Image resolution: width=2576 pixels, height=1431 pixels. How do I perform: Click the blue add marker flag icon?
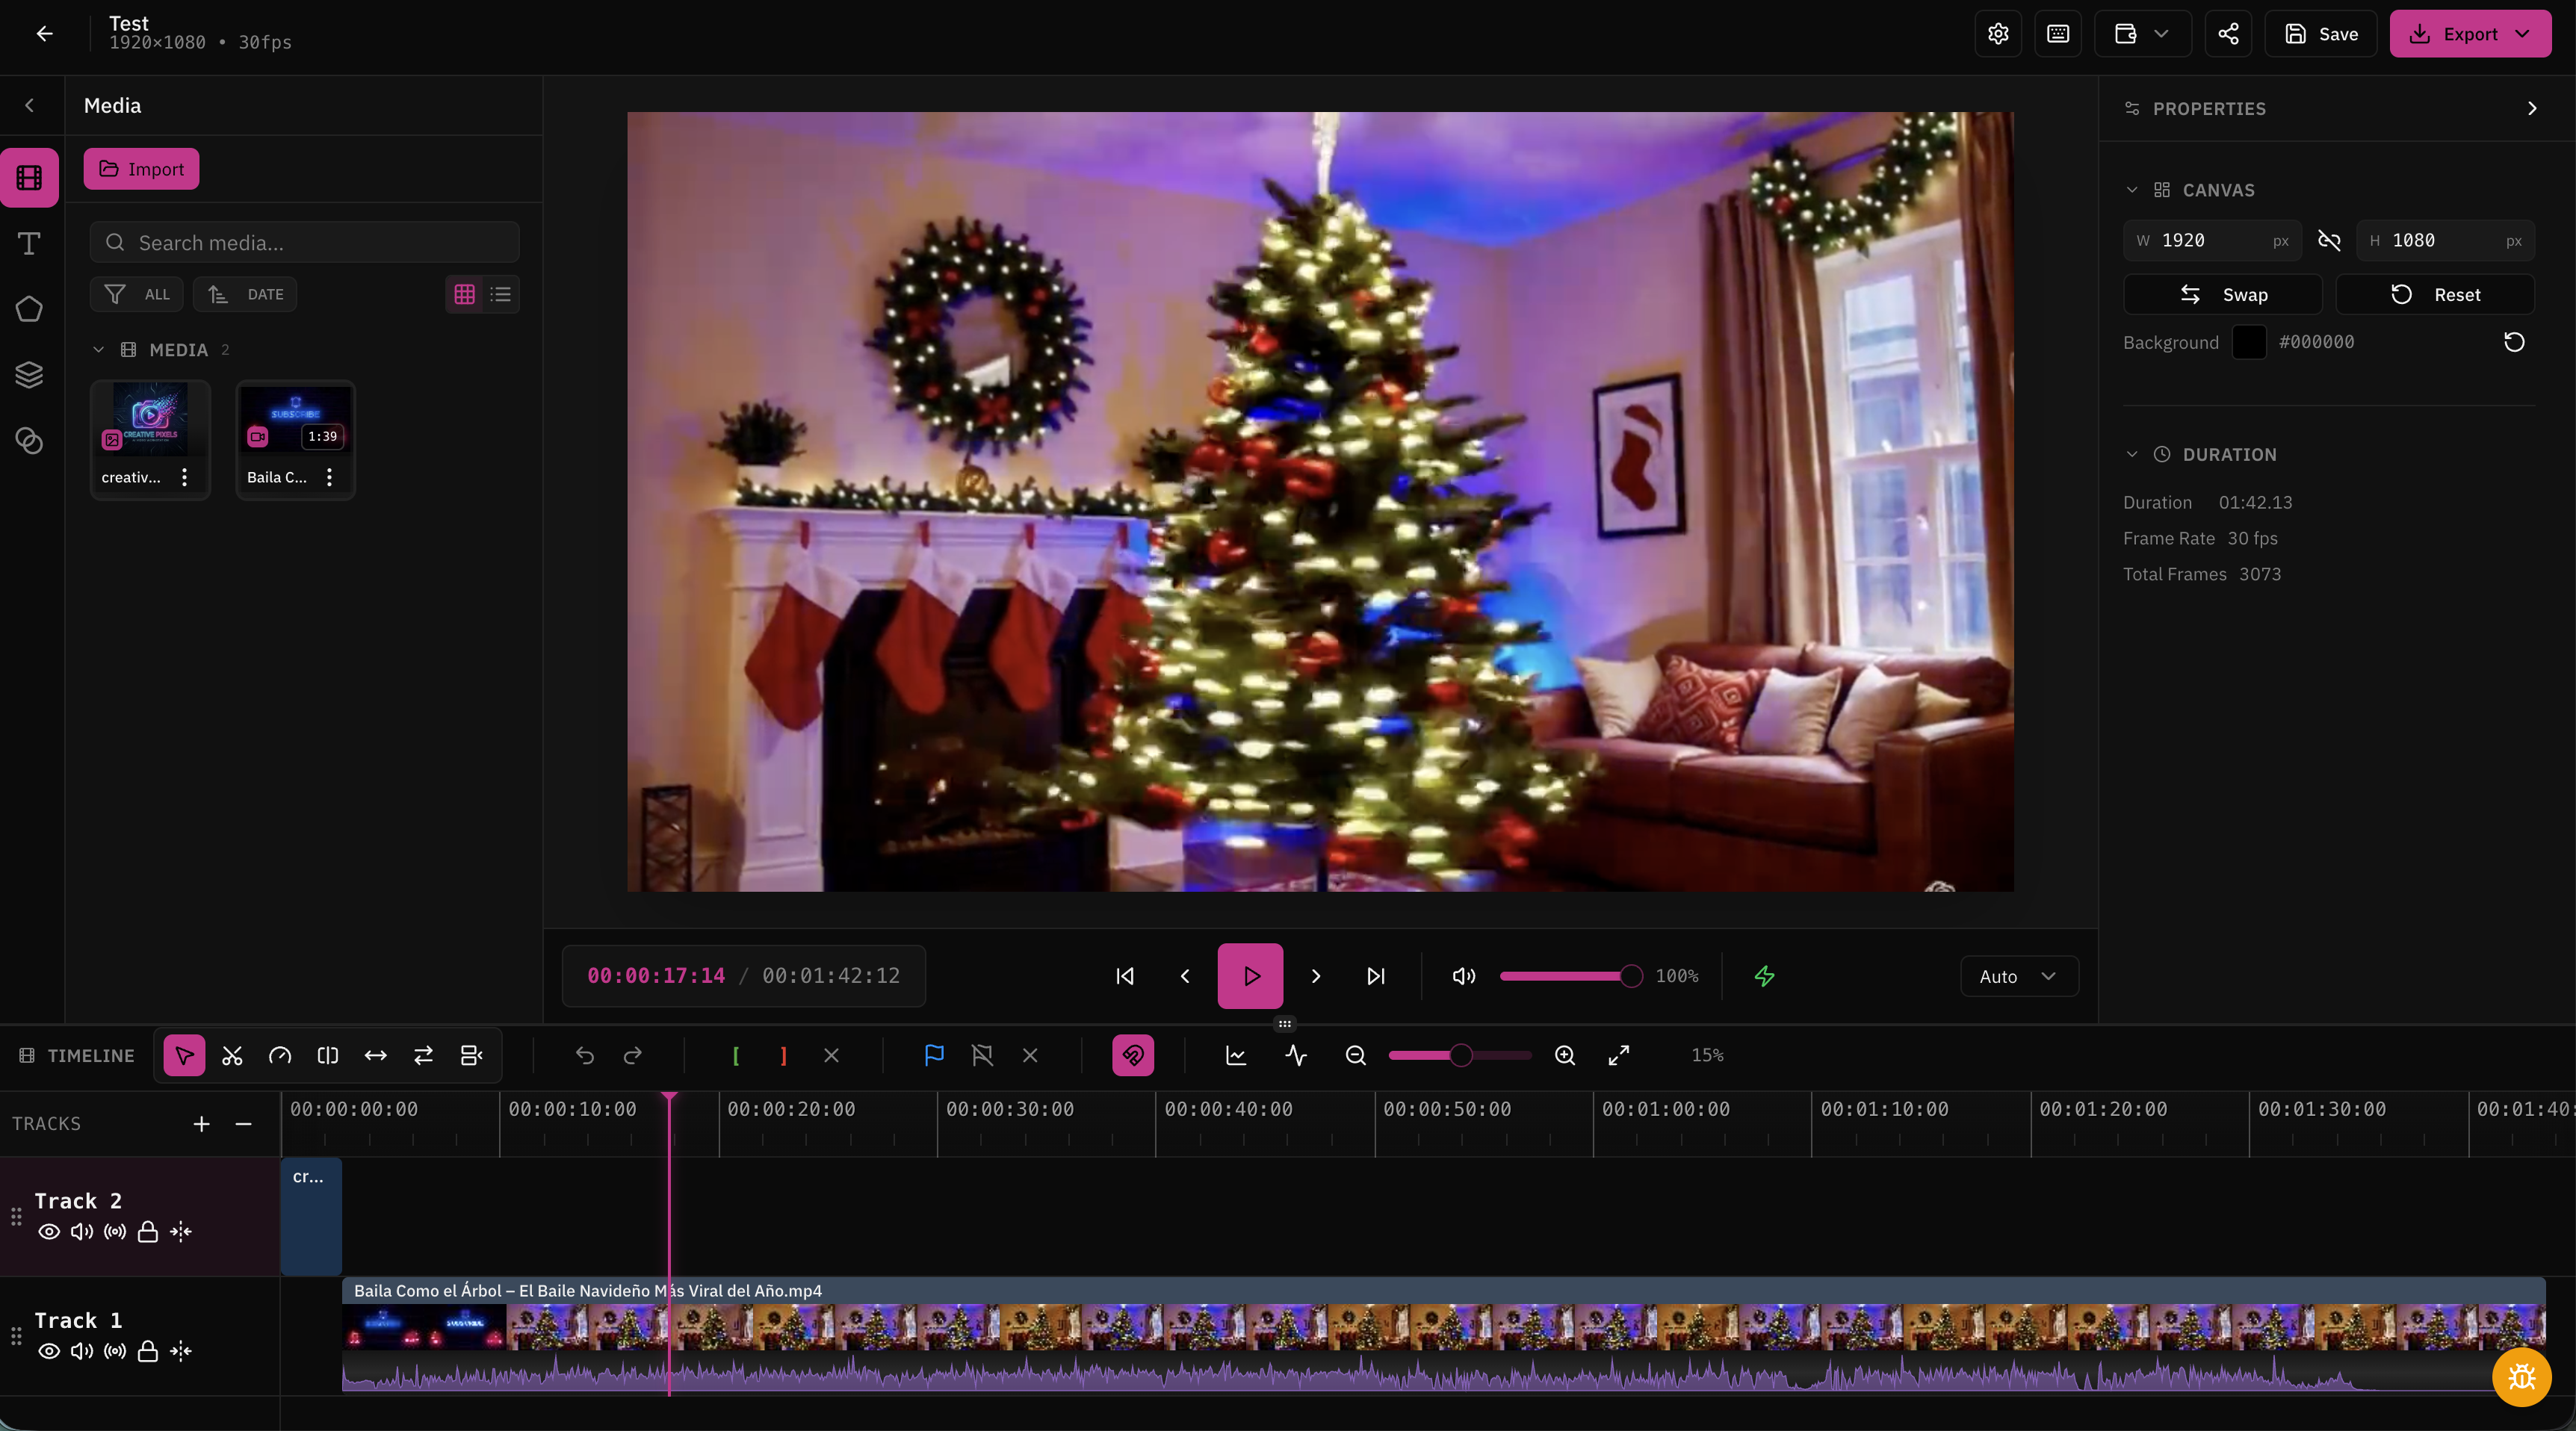934,1055
